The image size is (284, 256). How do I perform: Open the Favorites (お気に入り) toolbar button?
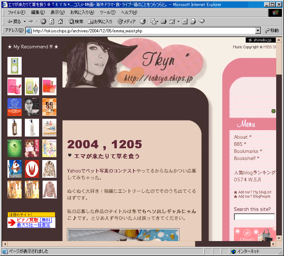100,22
